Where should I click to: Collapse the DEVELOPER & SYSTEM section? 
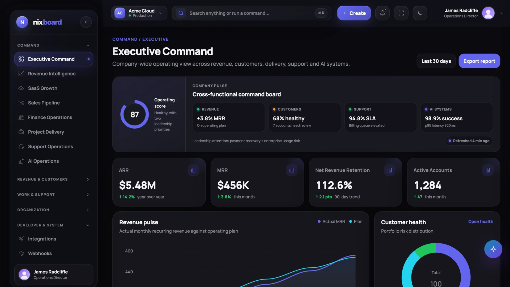point(54,225)
